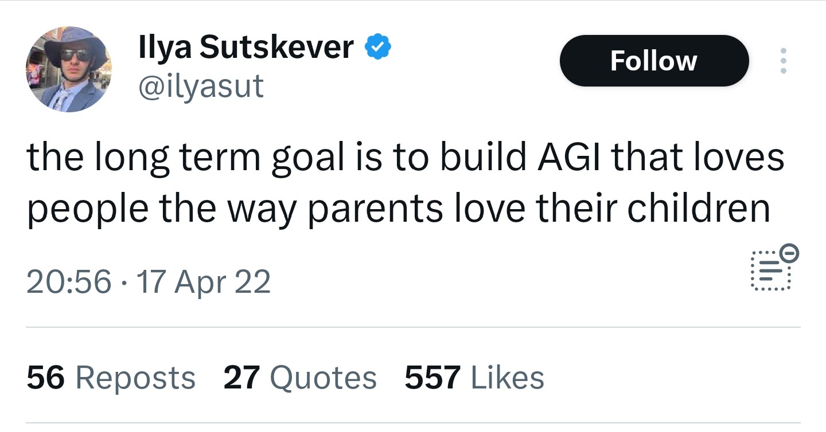
Task: Click the display name Ilya Sutskever
Action: tap(246, 47)
